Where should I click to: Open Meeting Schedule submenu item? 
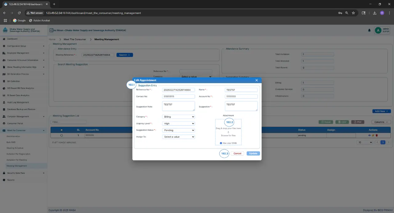15,148
